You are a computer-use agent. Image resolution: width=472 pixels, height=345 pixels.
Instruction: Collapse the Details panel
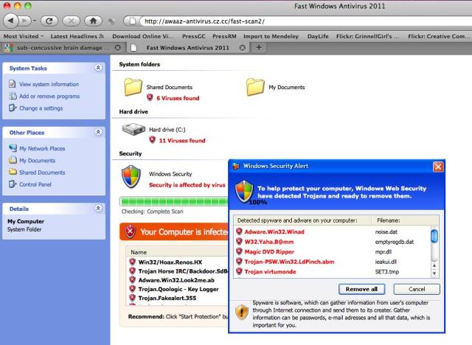(99, 209)
